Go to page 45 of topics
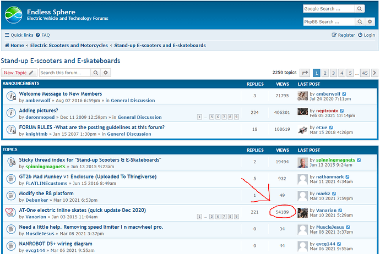 pyautogui.click(x=365, y=73)
